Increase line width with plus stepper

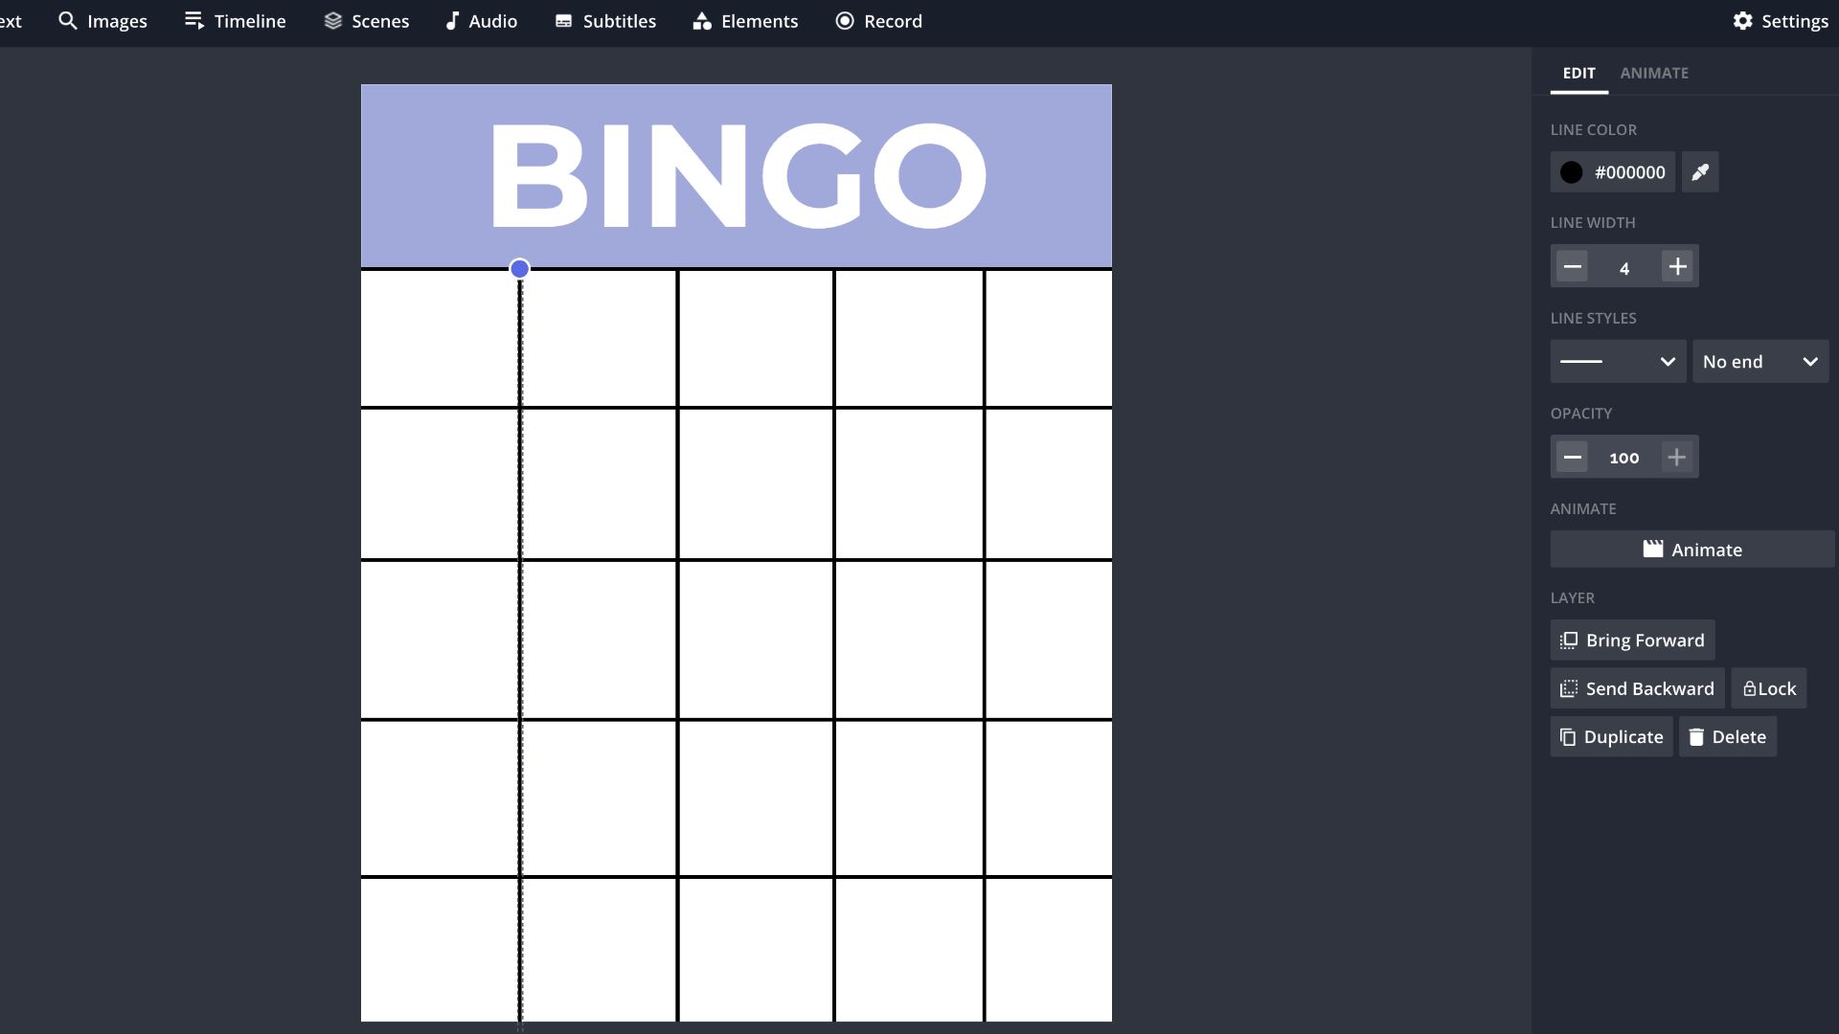[x=1677, y=265]
